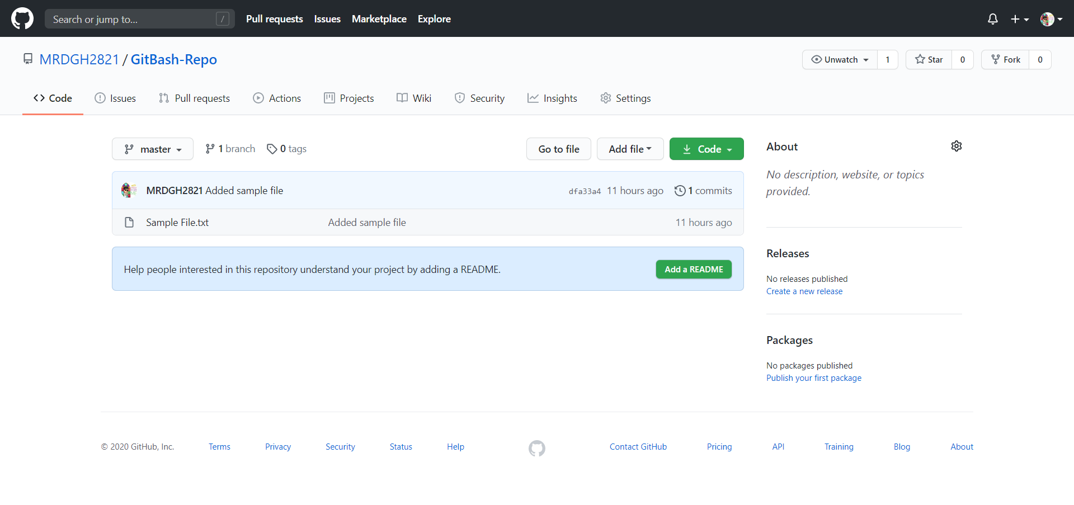This screenshot has height=505, width=1074.
Task: Open the Add file dropdown
Action: pos(630,149)
